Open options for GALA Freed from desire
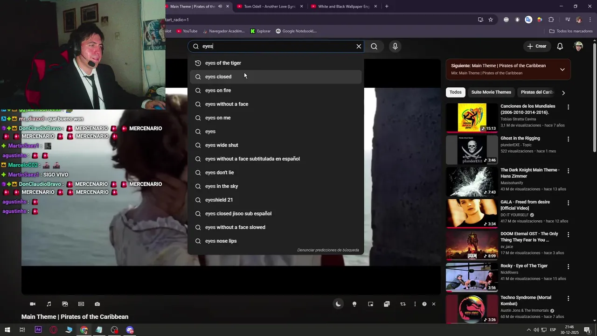This screenshot has height=336, width=597. tap(568, 203)
